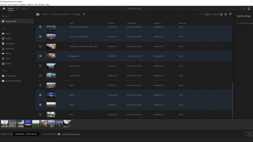
Task: Check the CrossGuateTL clip checkbox
Action: [x=40, y=66]
